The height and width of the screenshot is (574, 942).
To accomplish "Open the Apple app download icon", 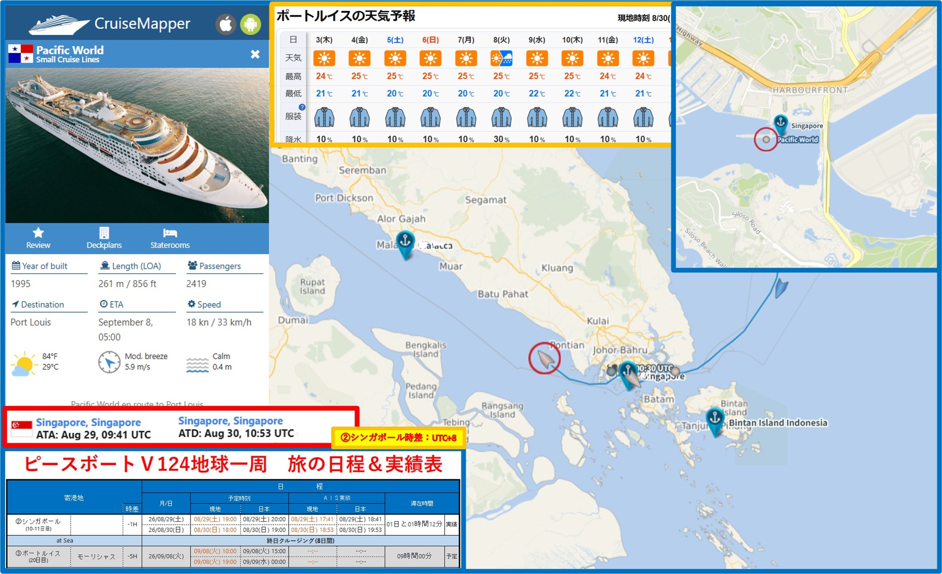I will click(226, 24).
